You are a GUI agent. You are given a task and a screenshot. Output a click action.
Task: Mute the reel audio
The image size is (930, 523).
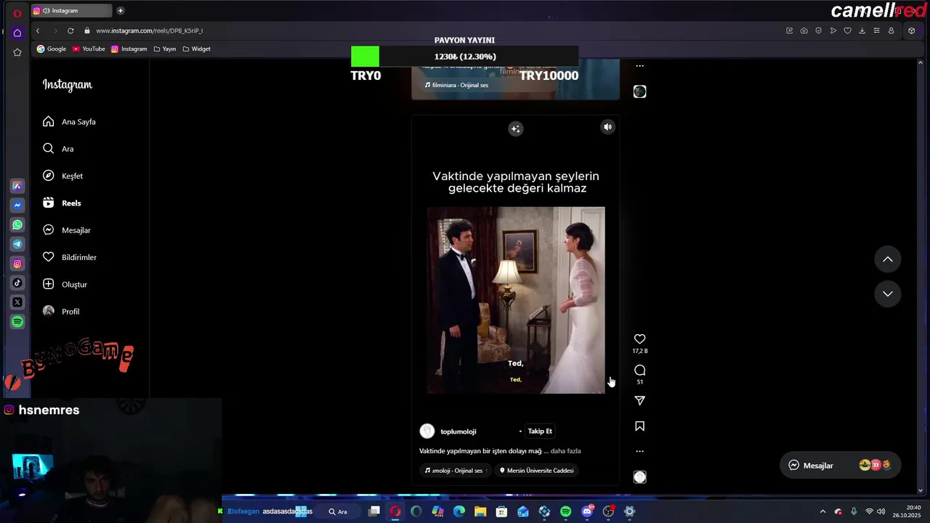(x=607, y=127)
